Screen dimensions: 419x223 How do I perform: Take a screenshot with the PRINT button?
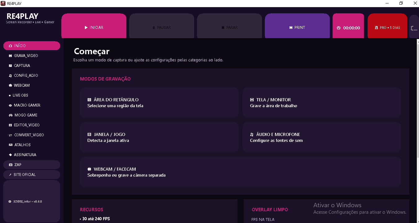pyautogui.click(x=297, y=26)
